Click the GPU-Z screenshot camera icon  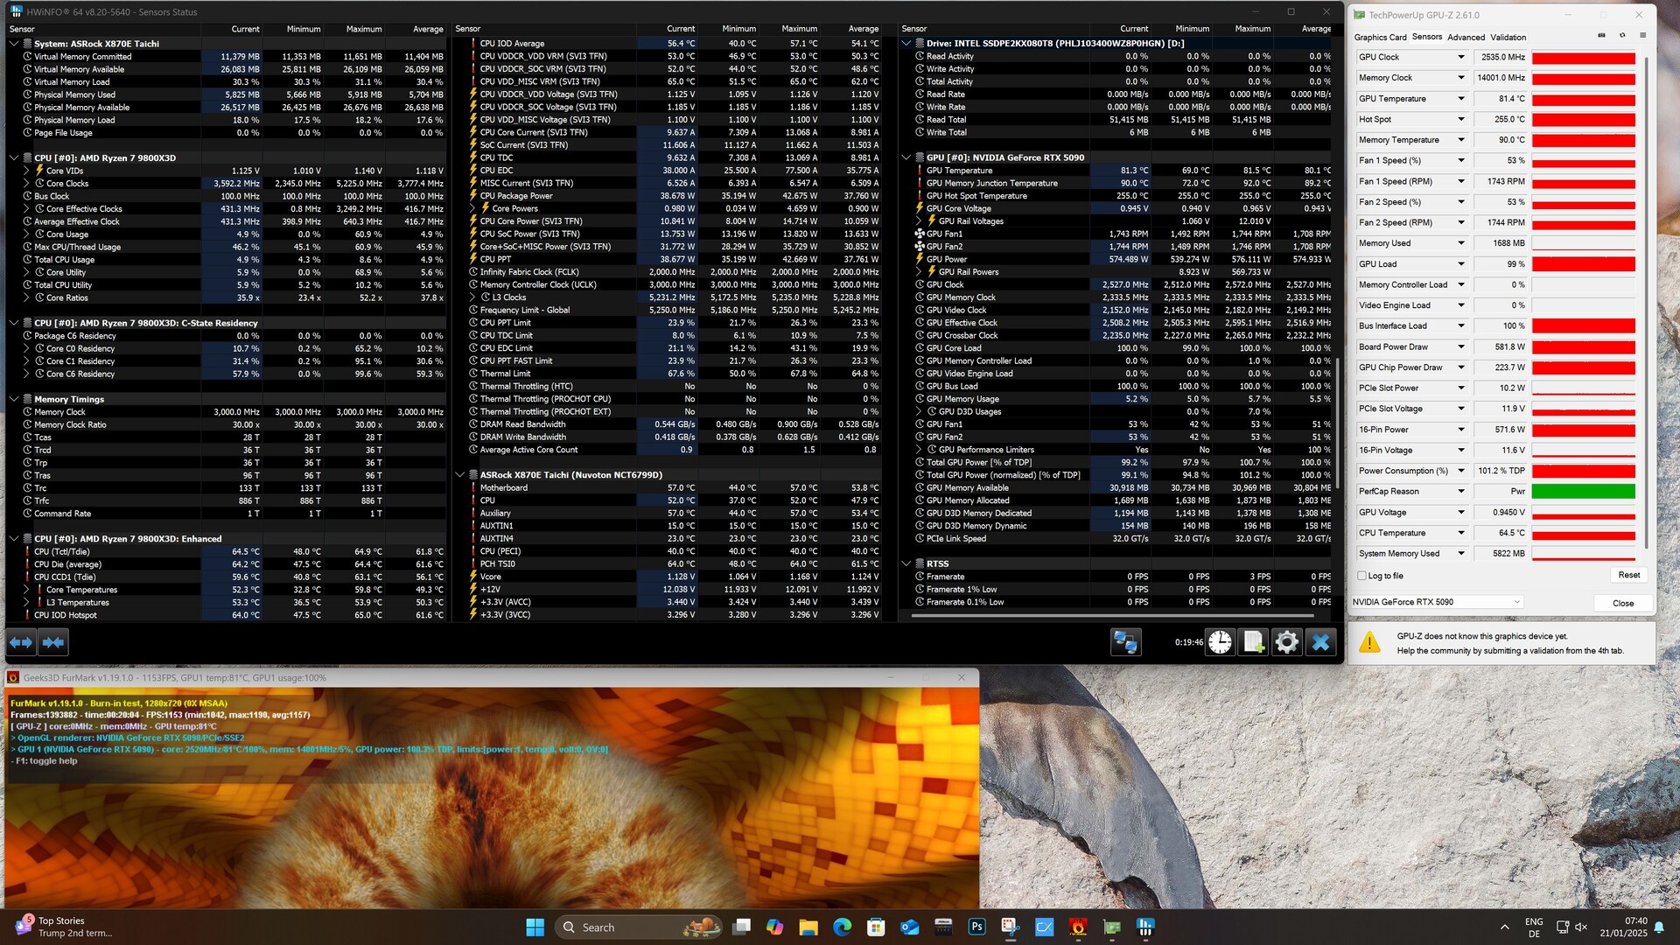click(x=1601, y=36)
